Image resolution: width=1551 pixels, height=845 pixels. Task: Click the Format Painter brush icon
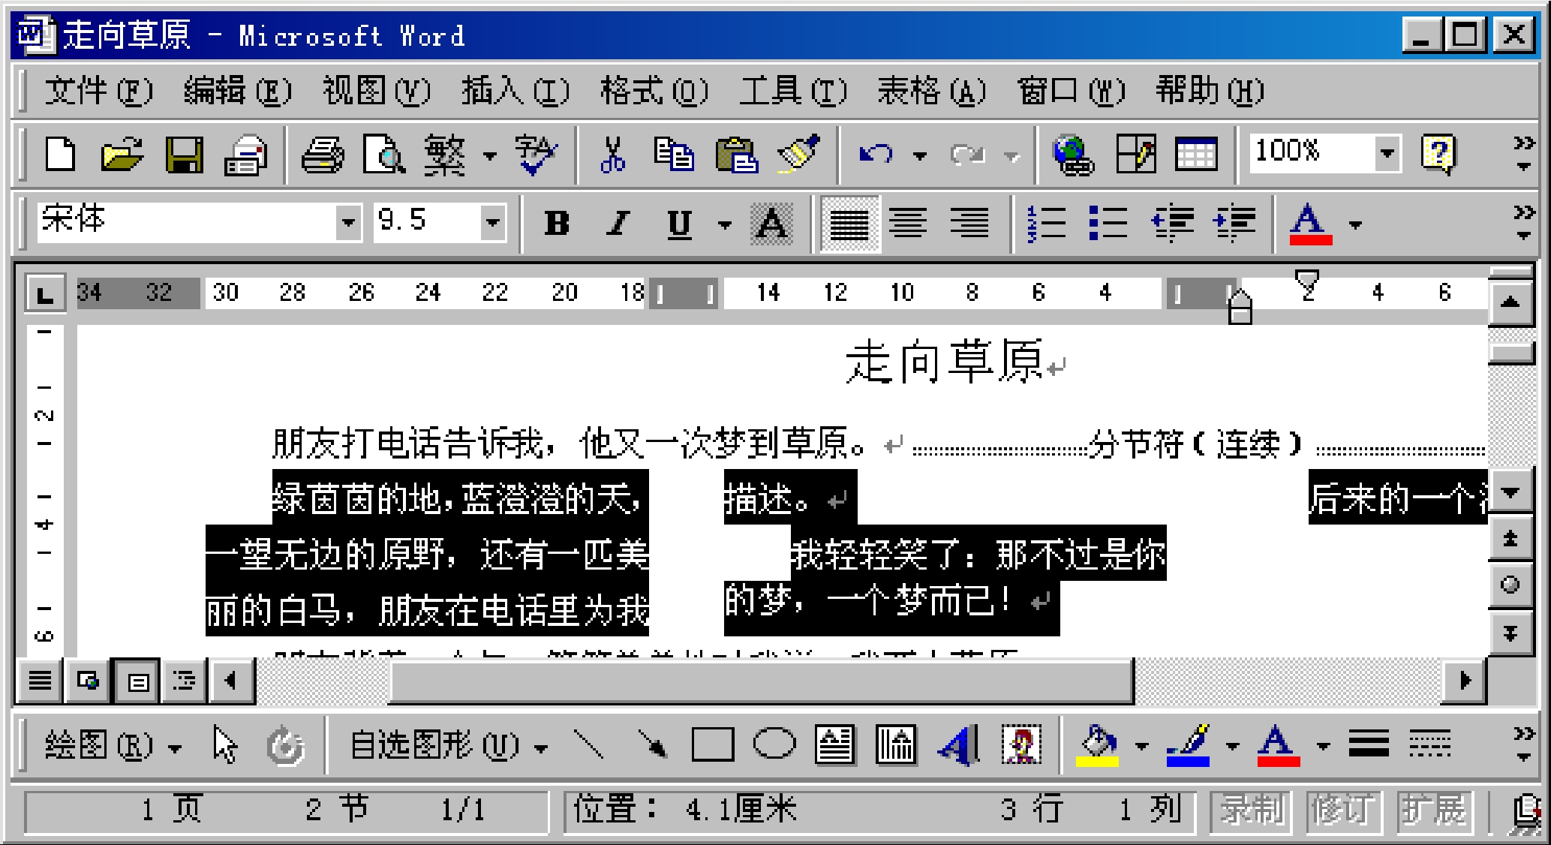click(800, 155)
